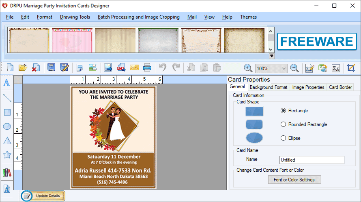This screenshot has height=202, width=361.
Task: Select the Line drawing tool
Action: click(7, 98)
